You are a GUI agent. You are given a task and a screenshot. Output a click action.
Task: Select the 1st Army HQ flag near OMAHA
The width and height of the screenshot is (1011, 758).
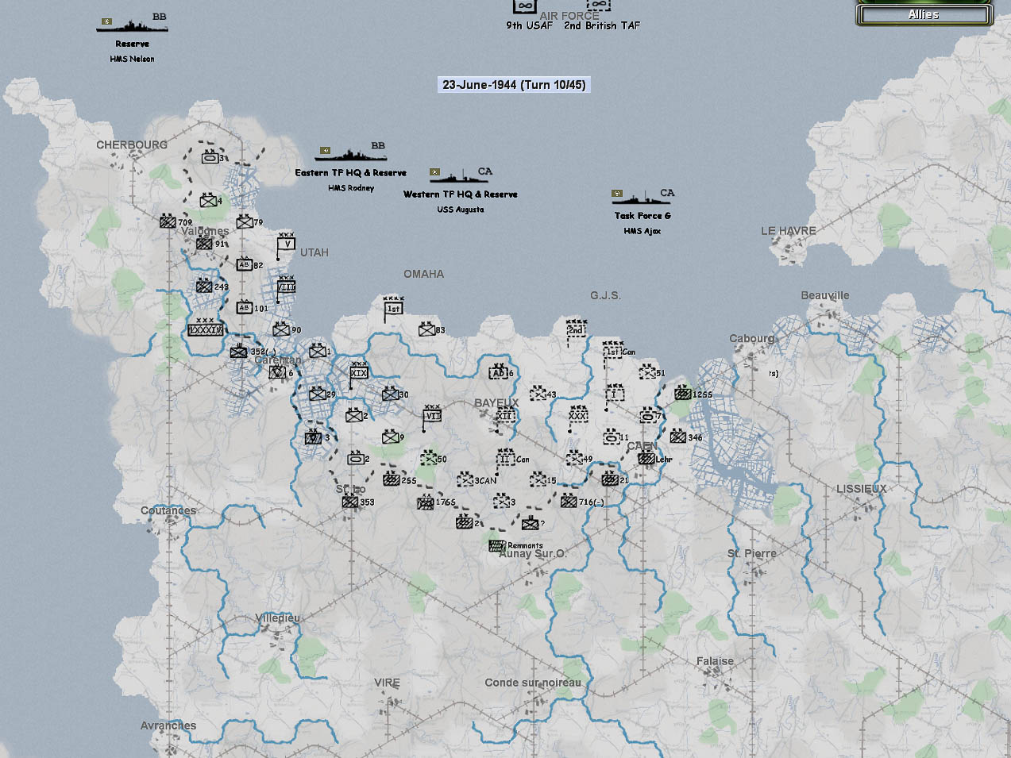point(393,308)
